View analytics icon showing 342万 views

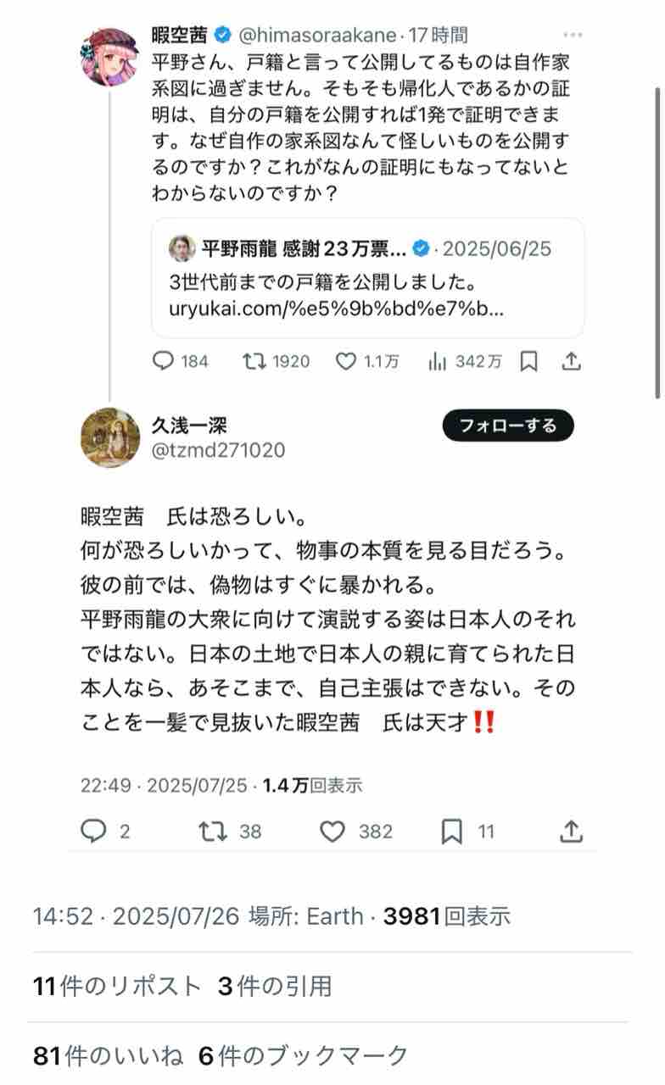click(438, 361)
